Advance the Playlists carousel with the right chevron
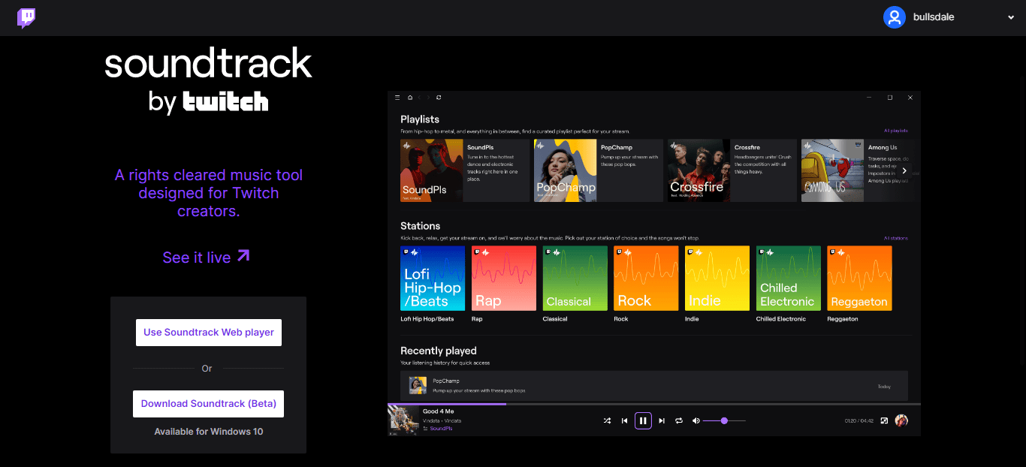The image size is (1026, 467). [904, 170]
